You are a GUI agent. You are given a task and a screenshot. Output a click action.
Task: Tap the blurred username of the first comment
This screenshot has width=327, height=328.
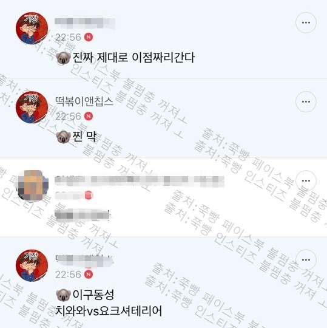point(85,24)
